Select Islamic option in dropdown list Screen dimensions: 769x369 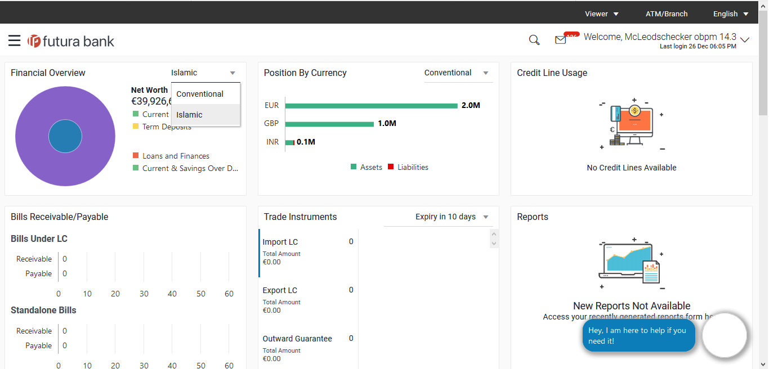pyautogui.click(x=206, y=115)
